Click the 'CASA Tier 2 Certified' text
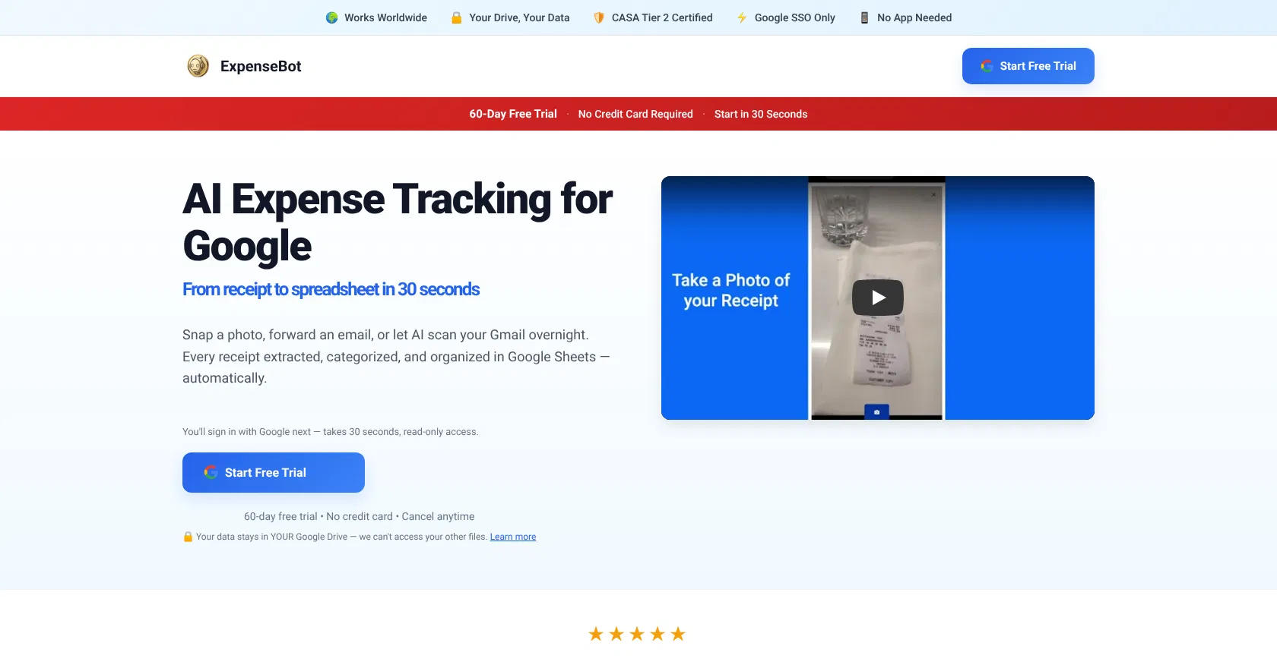Screen dimensions: 1277x665 tap(662, 17)
